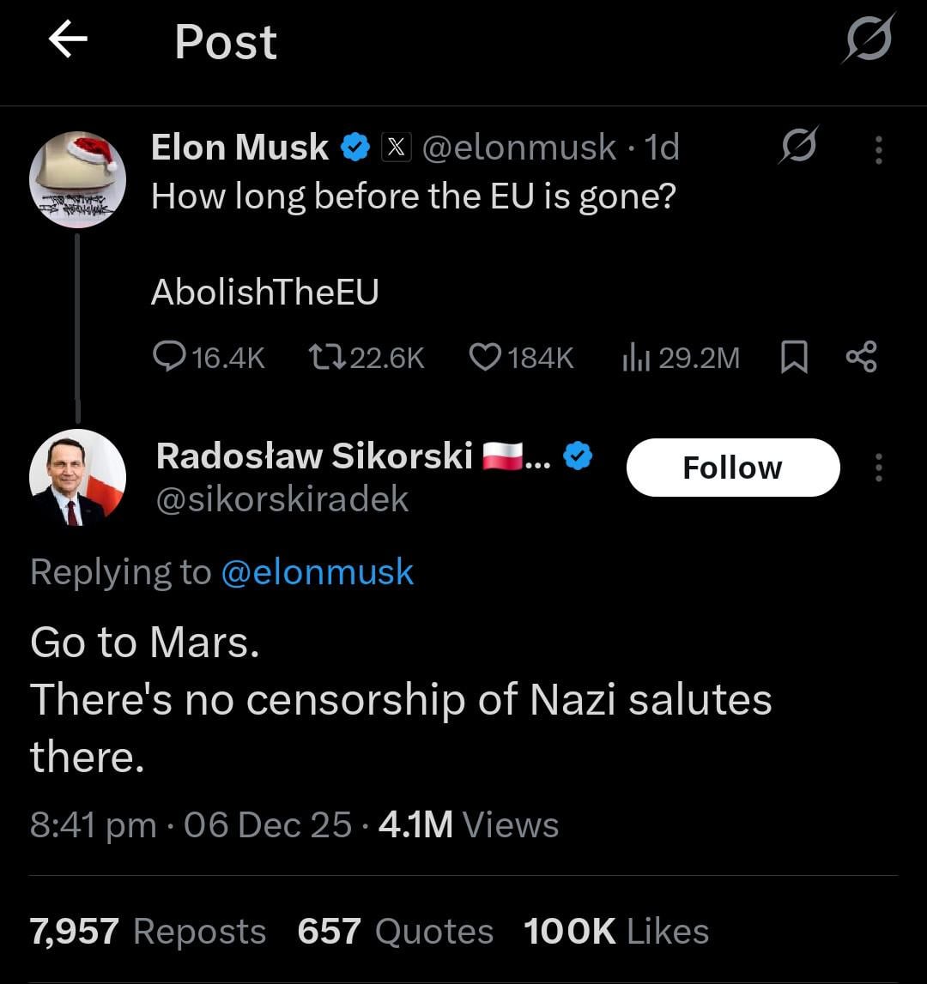Screen dimensions: 927x984
Task: View analytics icon showing 29.2M views
Action: (x=635, y=357)
